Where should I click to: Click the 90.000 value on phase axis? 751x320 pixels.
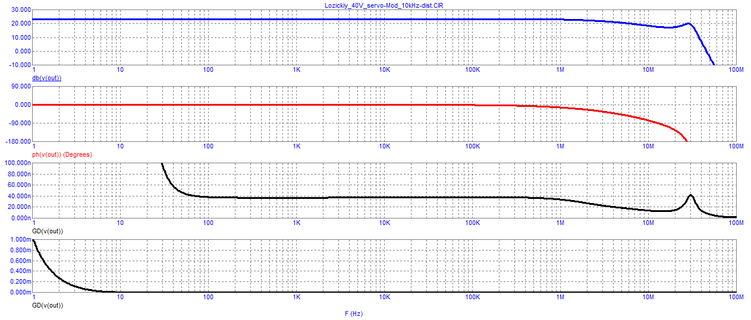coord(21,86)
